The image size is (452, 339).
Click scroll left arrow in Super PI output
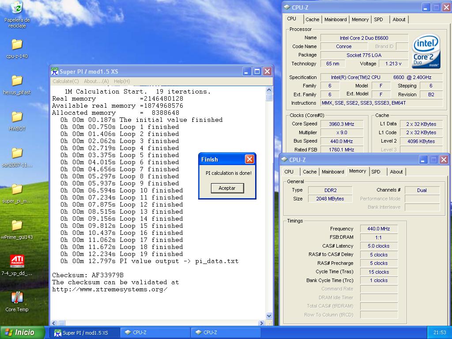pyautogui.click(x=54, y=323)
